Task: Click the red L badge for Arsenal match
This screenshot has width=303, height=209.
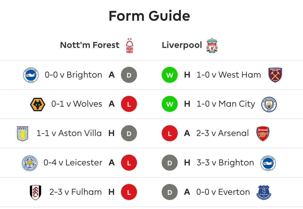Action: [x=170, y=134]
